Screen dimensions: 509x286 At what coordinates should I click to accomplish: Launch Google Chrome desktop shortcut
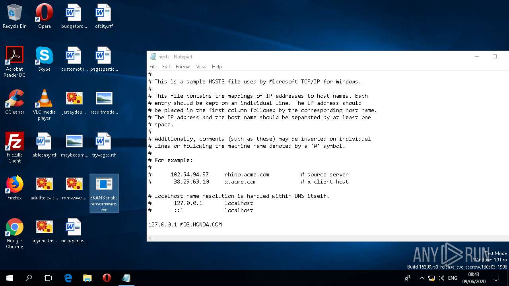[15, 234]
